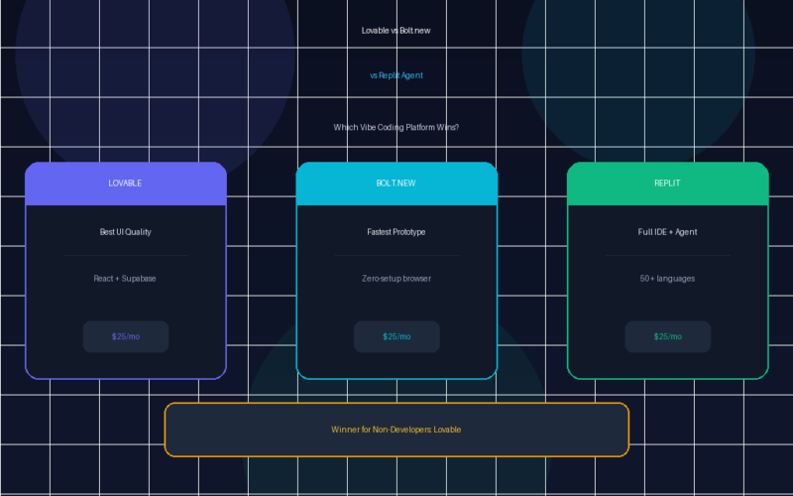Click the 'Lovable vs Bolt.new' title text
This screenshot has width=793, height=496.
tap(396, 31)
